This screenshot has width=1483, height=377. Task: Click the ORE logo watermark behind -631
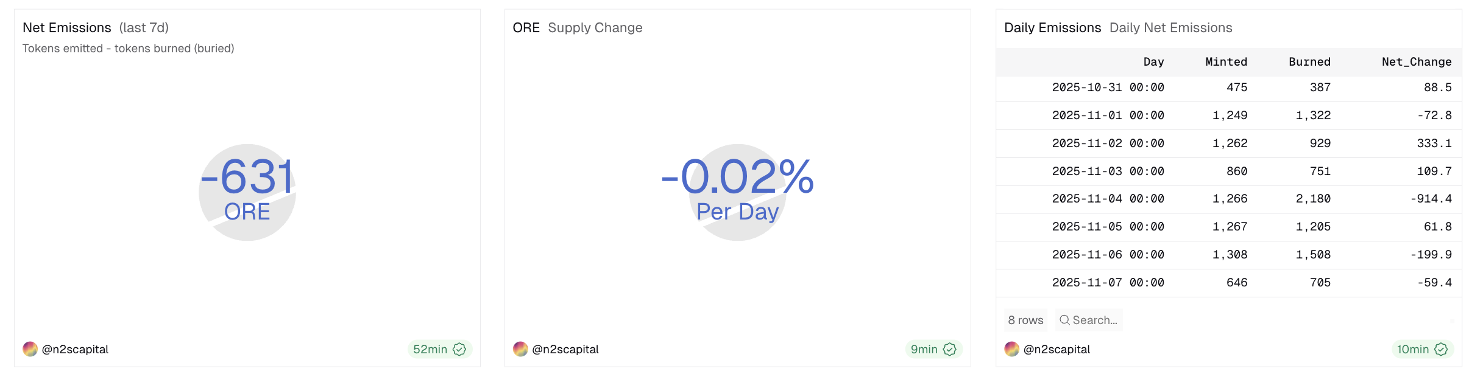coord(247,192)
